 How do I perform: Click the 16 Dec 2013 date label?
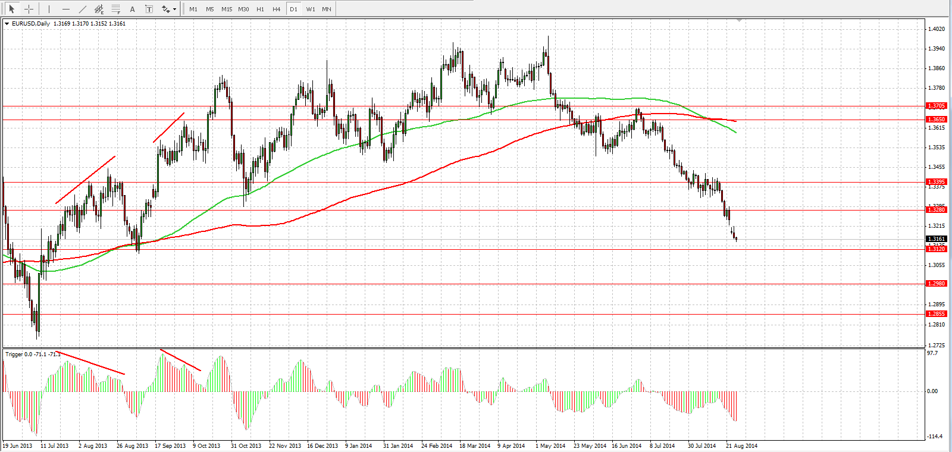[x=322, y=445]
